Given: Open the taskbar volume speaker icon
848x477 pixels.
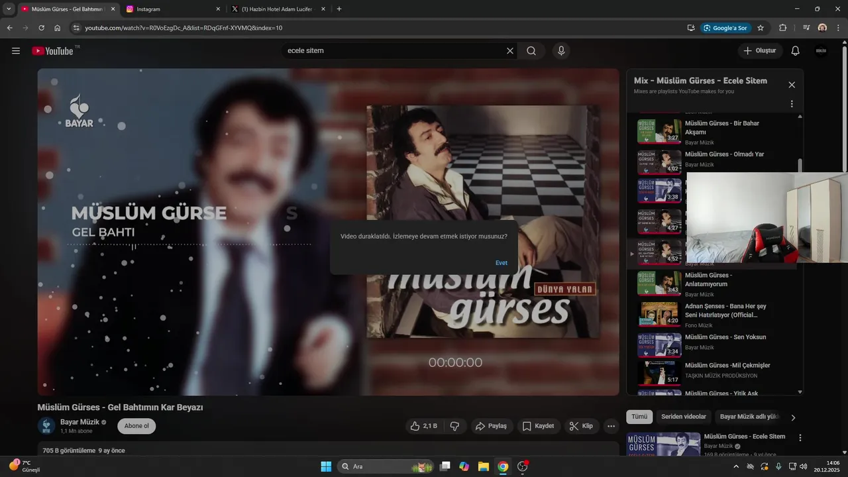Looking at the screenshot, I should (x=803, y=466).
